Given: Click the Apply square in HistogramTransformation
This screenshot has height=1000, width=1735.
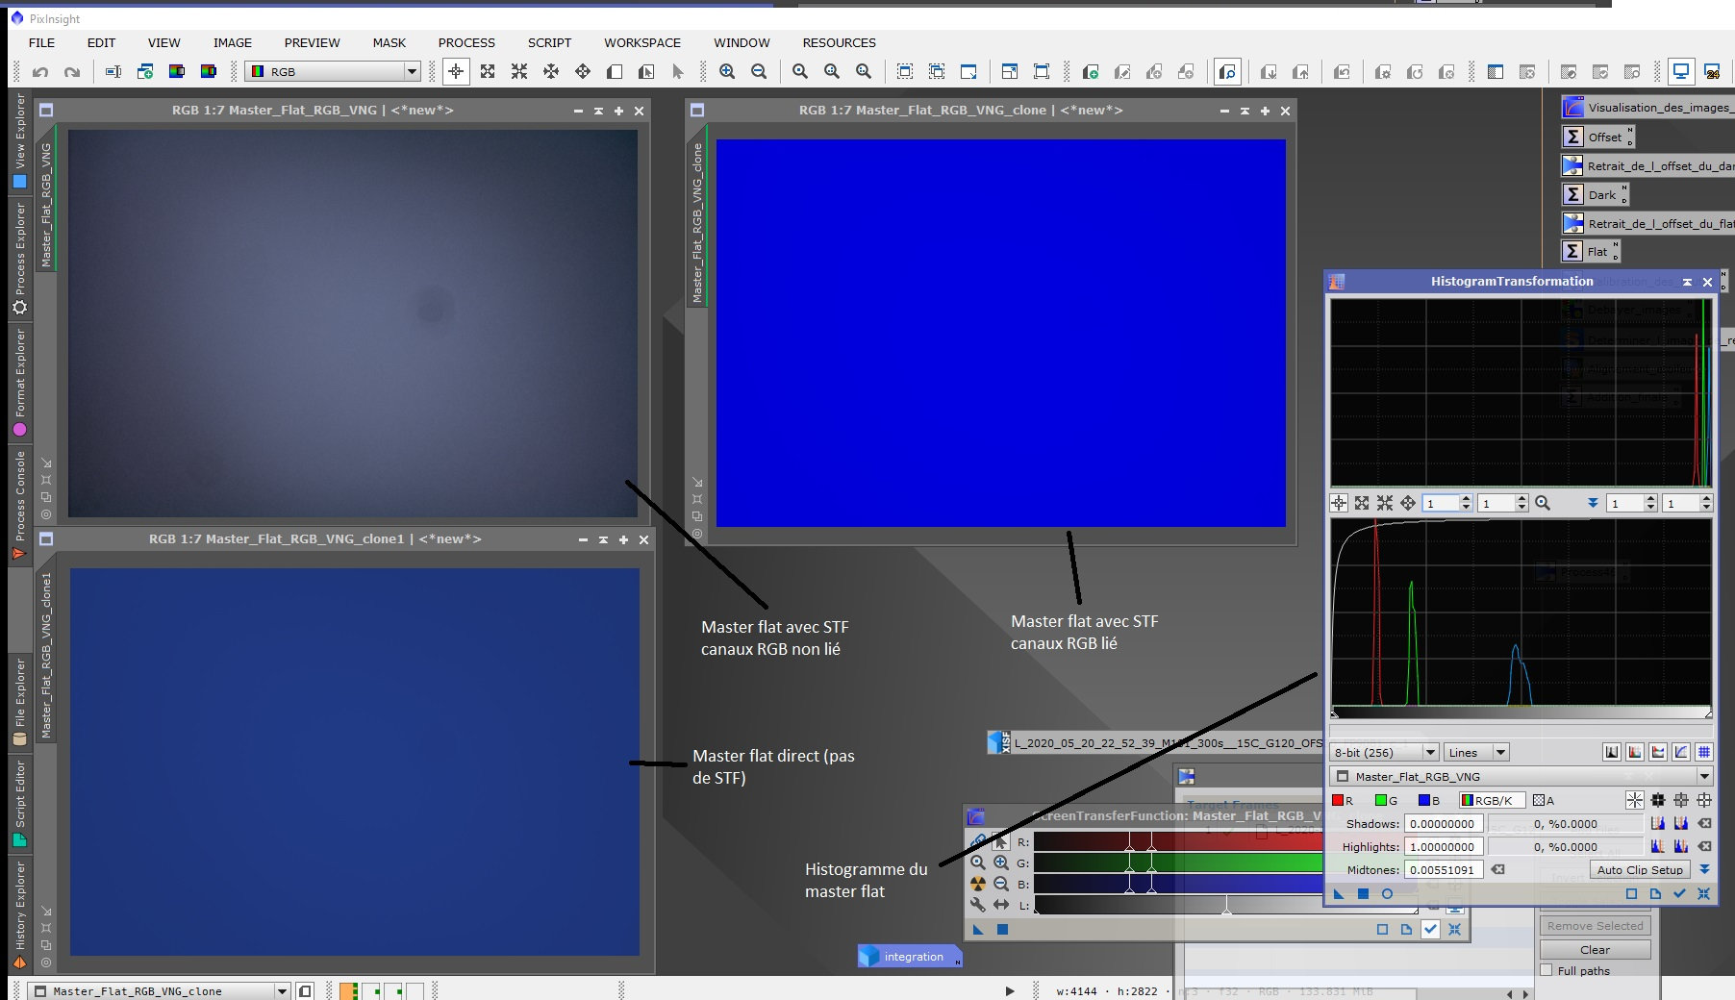Looking at the screenshot, I should 1363,893.
